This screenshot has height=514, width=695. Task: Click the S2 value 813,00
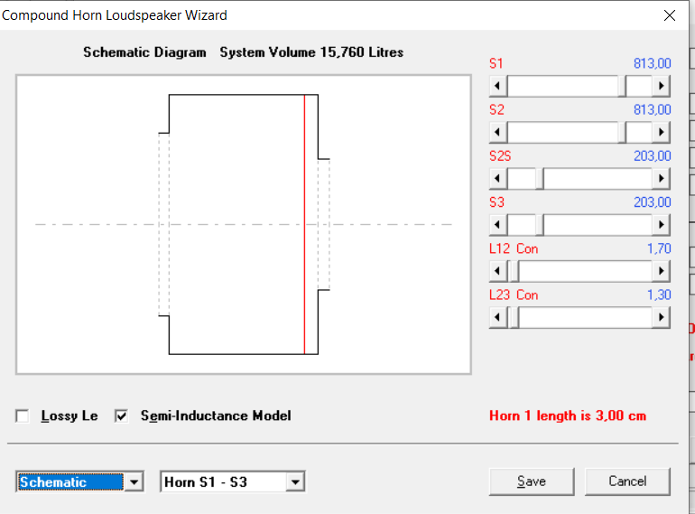[652, 109]
